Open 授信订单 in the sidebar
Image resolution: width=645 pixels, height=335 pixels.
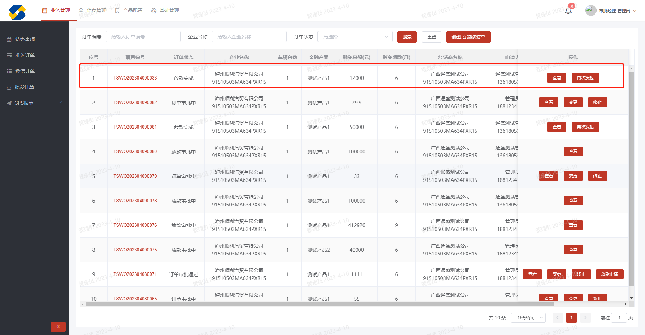(x=25, y=71)
